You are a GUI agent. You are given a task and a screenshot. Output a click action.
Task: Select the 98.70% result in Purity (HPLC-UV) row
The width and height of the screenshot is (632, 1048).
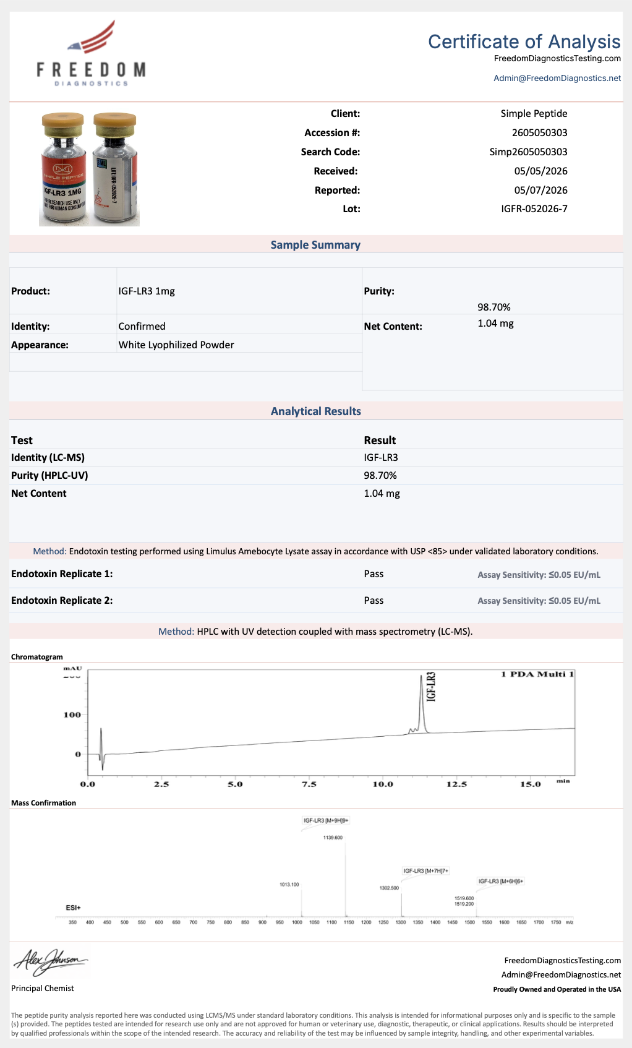(380, 476)
